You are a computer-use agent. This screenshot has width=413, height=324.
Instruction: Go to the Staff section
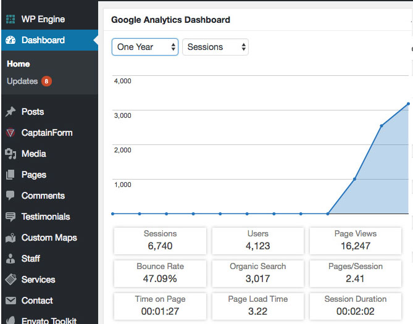coord(49,259)
